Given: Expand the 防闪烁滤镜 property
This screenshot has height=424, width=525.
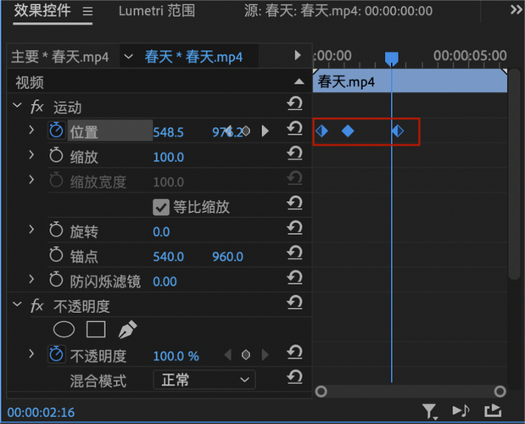Looking at the screenshot, I should 31,279.
